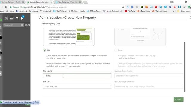Click the HP extension icon
Viewport: 191px width, 107px height.
pyautogui.click(x=161, y=7)
